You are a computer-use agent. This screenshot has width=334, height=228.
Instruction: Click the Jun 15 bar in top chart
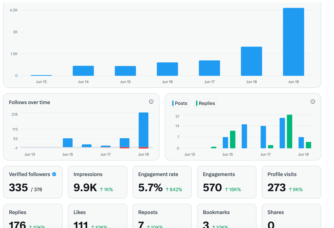[125, 71]
